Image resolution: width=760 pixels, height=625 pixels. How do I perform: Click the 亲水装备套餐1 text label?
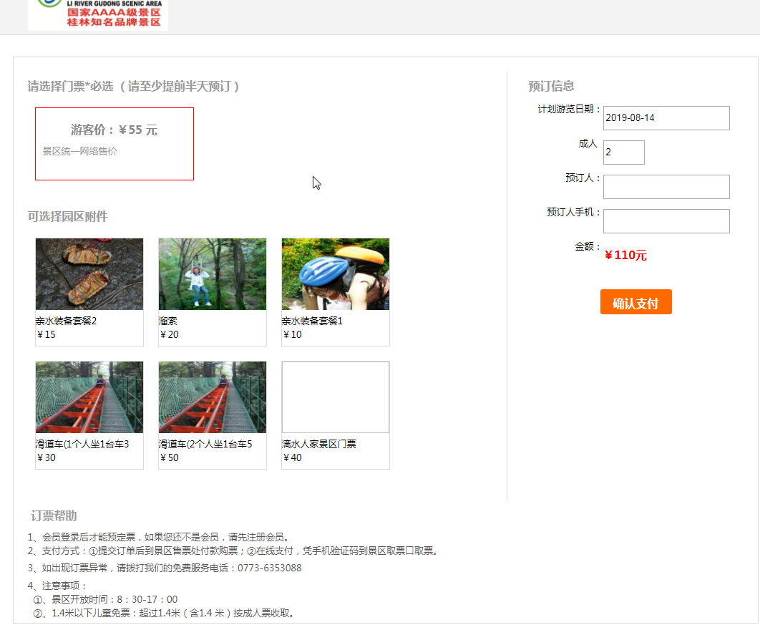coord(312,321)
